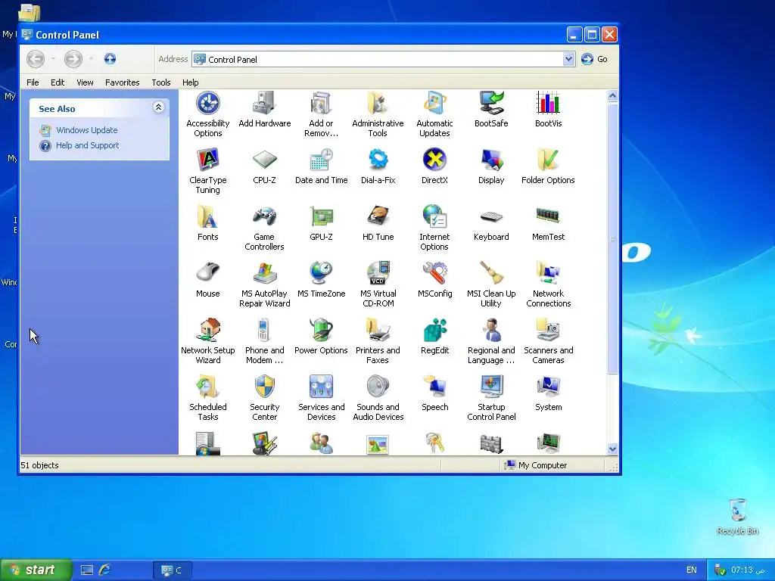Open Date and Time settings
The image size is (775, 581).
[321, 166]
